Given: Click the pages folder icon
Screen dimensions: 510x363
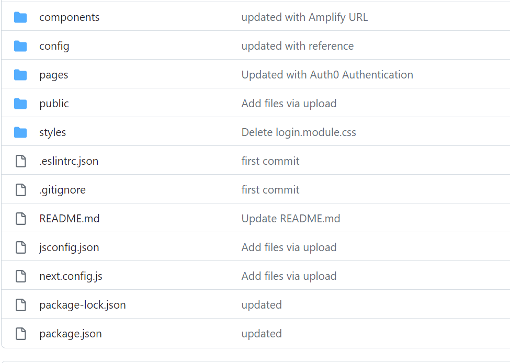Looking at the screenshot, I should click(x=21, y=75).
